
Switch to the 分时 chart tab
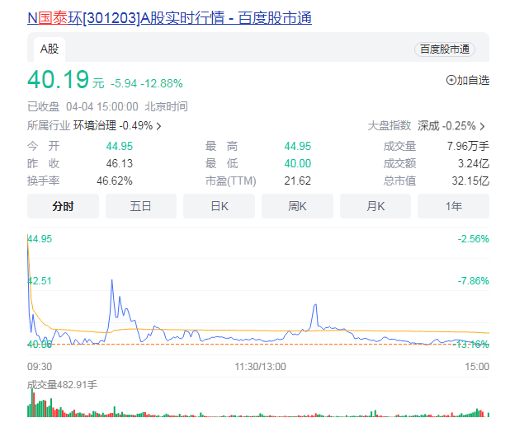pyautogui.click(x=63, y=206)
